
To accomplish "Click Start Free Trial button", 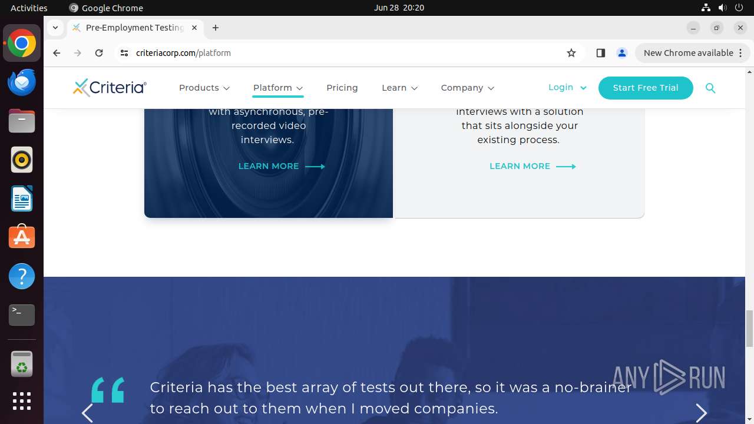I will 646,88.
